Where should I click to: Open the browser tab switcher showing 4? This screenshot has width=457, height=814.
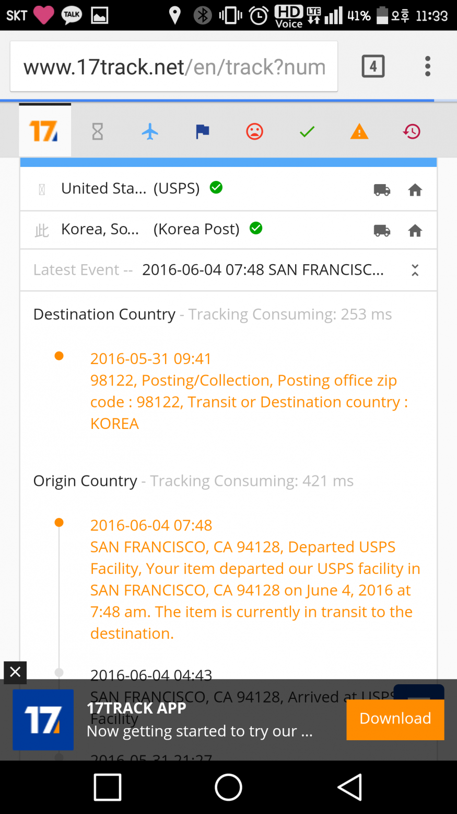pos(373,66)
